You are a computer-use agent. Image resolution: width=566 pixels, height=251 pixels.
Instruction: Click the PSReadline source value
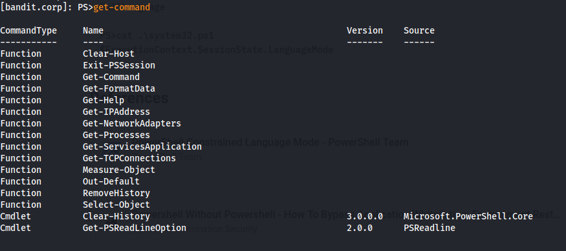click(430, 228)
